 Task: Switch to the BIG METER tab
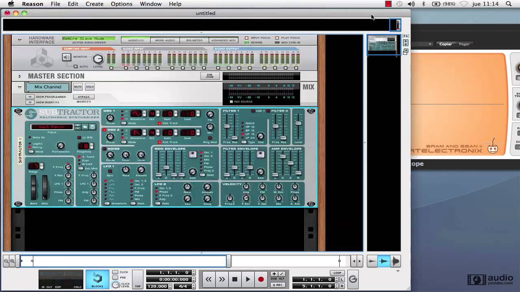tap(194, 40)
